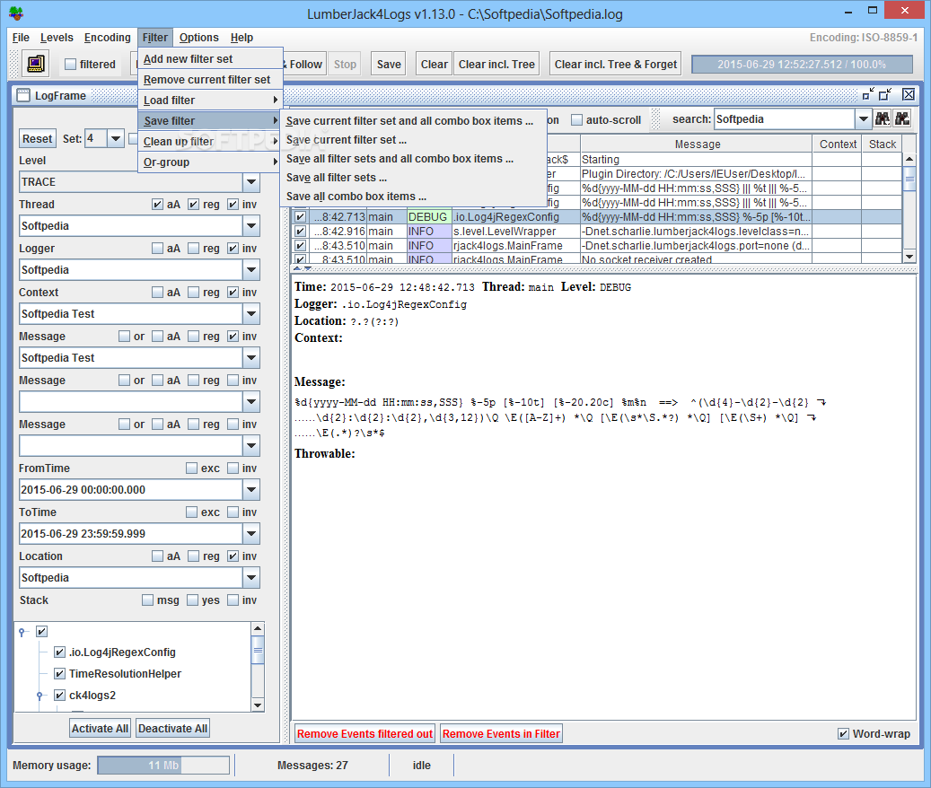The image size is (931, 788).
Task: Open the File menu
Action: (21, 38)
